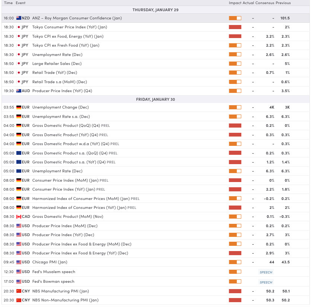Click the SPEECH tag on Fed's Musalem row

click(266, 272)
